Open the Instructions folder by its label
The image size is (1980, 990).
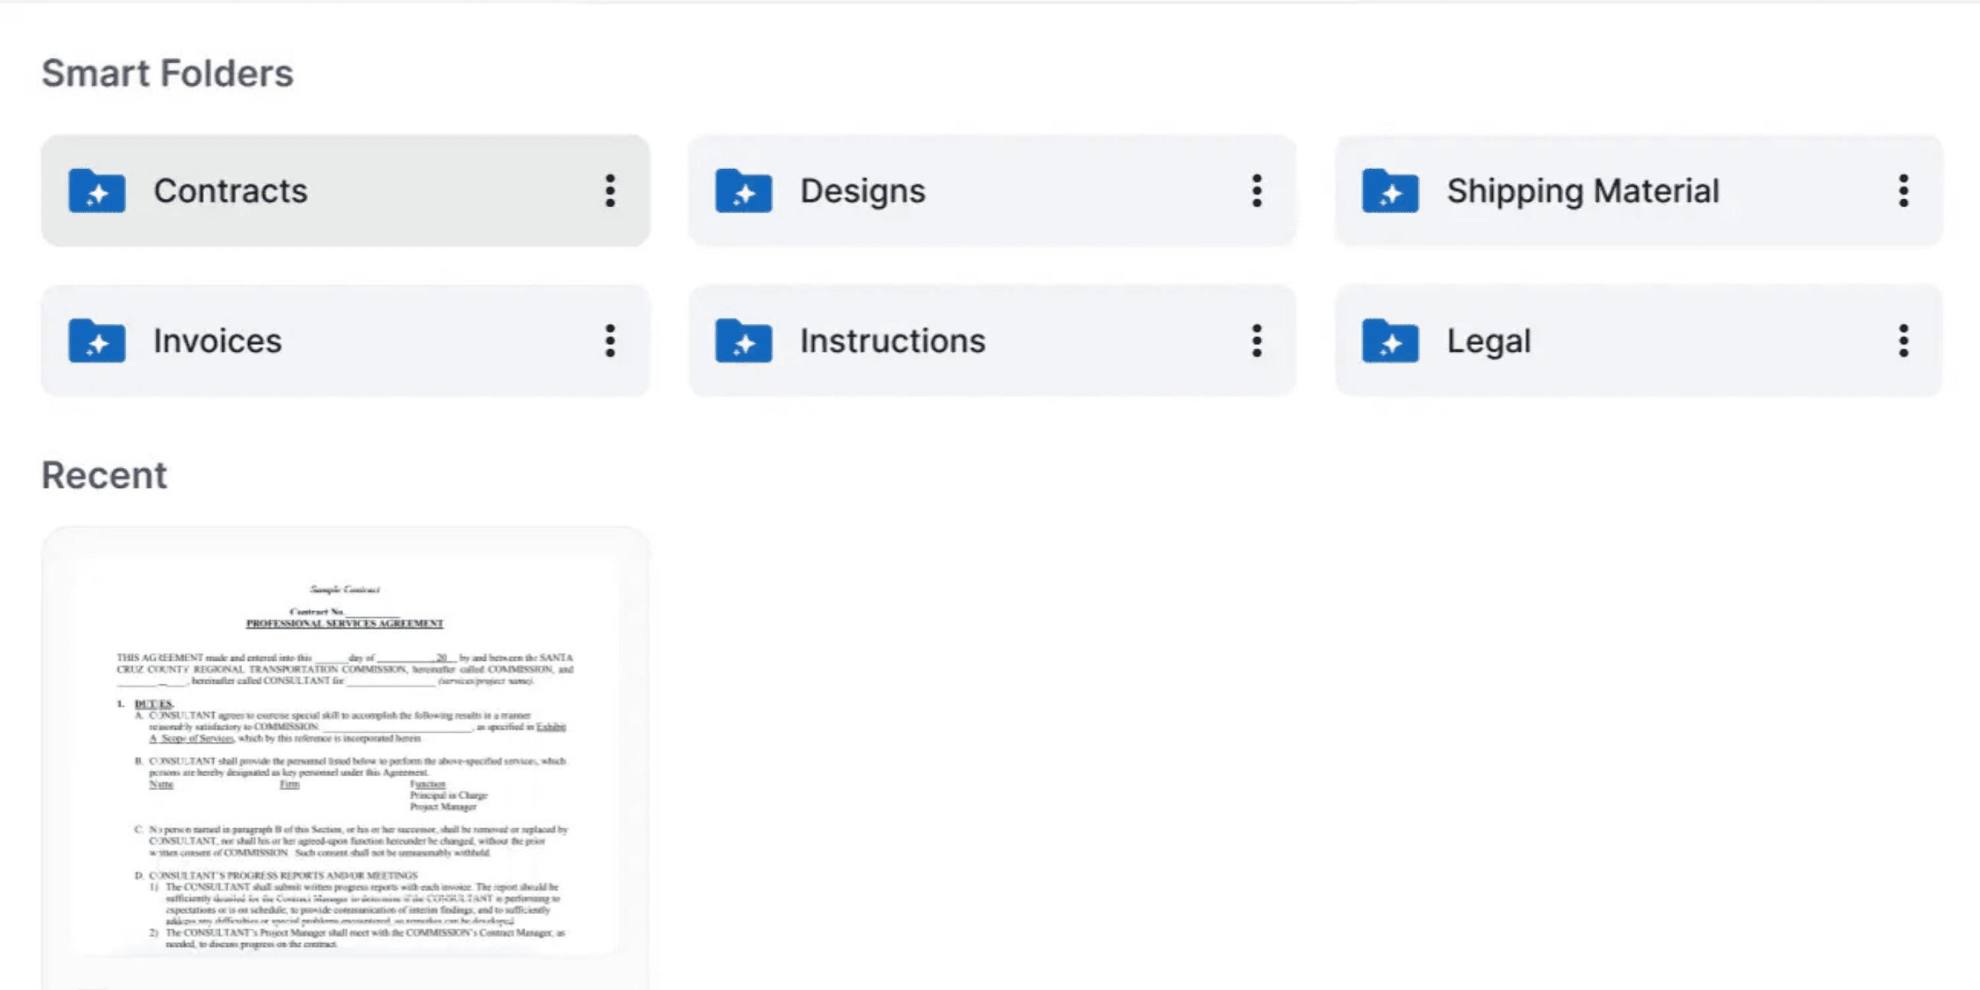pyautogui.click(x=892, y=341)
